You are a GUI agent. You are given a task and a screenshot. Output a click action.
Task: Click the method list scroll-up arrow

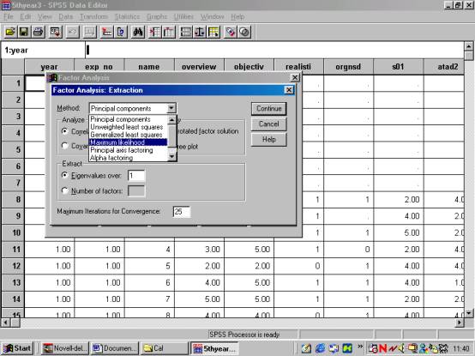tap(171, 120)
